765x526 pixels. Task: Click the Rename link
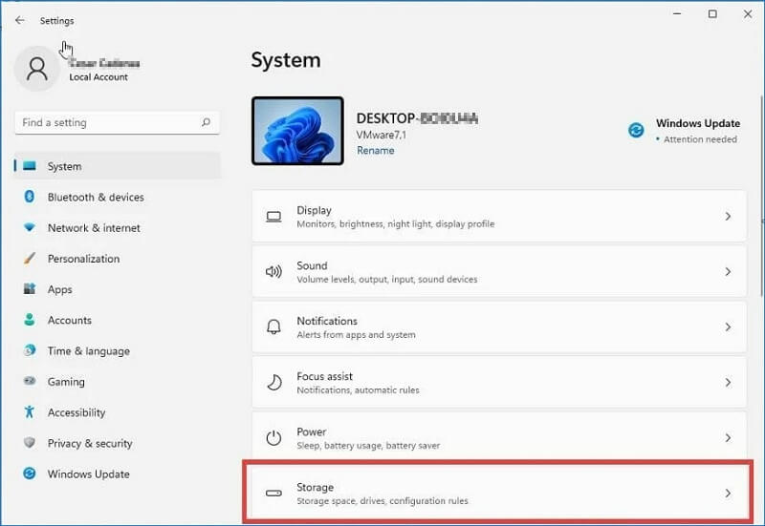coord(375,151)
